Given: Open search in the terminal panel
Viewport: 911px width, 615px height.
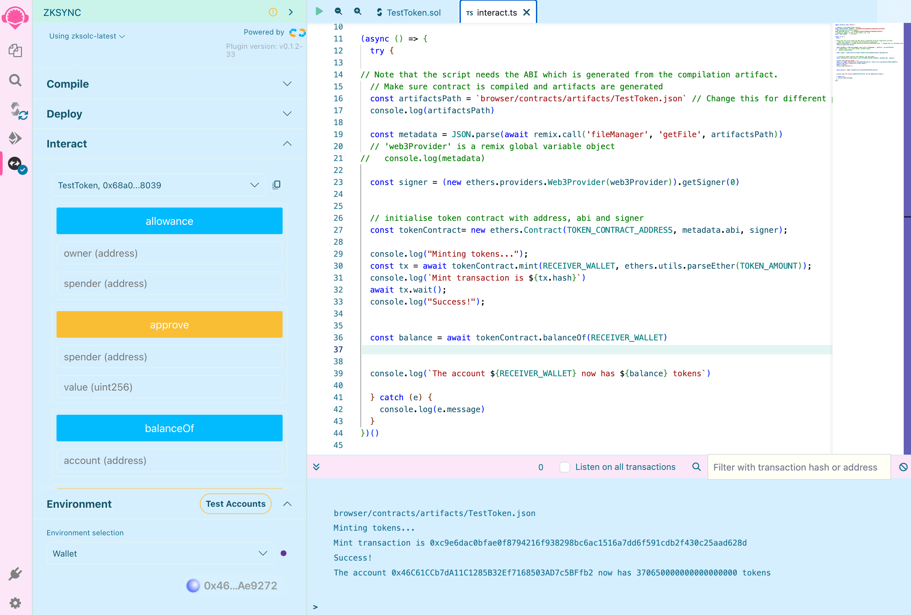Looking at the screenshot, I should (x=697, y=467).
